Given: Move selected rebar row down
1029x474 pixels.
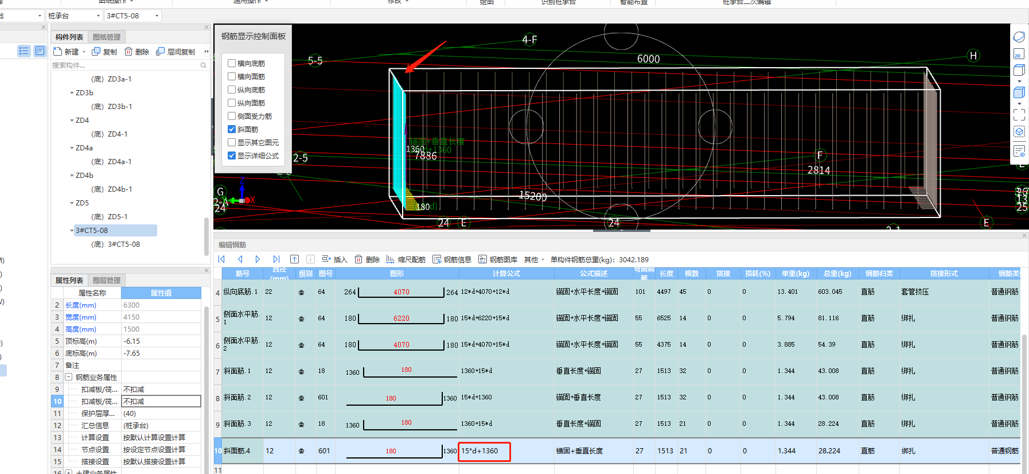Looking at the screenshot, I should (x=310, y=259).
